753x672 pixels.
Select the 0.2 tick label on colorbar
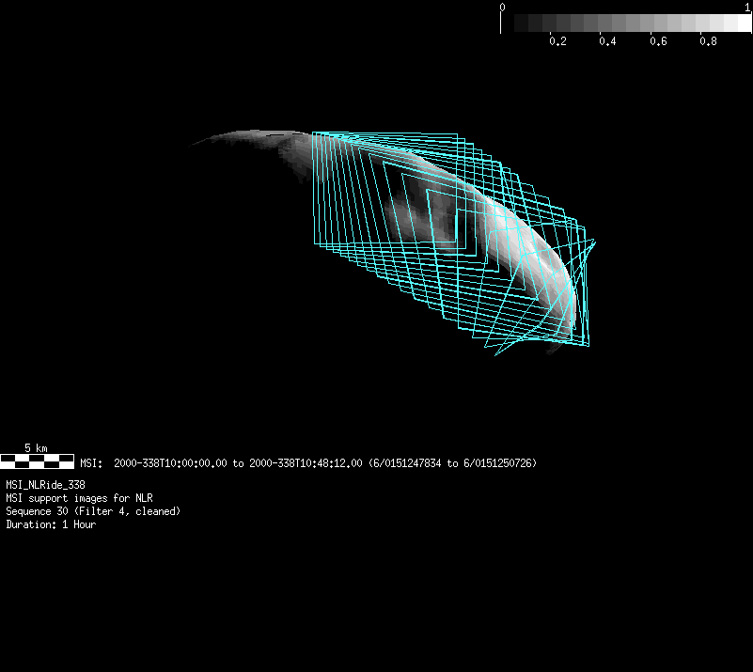[x=557, y=42]
